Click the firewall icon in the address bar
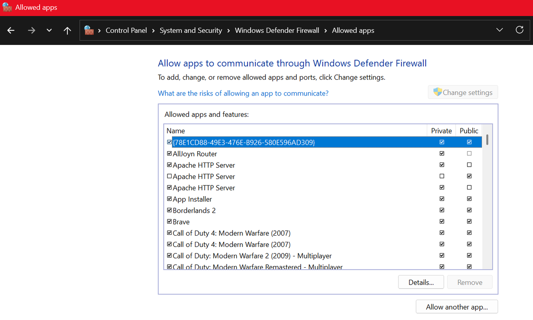The image size is (533, 320). tap(89, 30)
